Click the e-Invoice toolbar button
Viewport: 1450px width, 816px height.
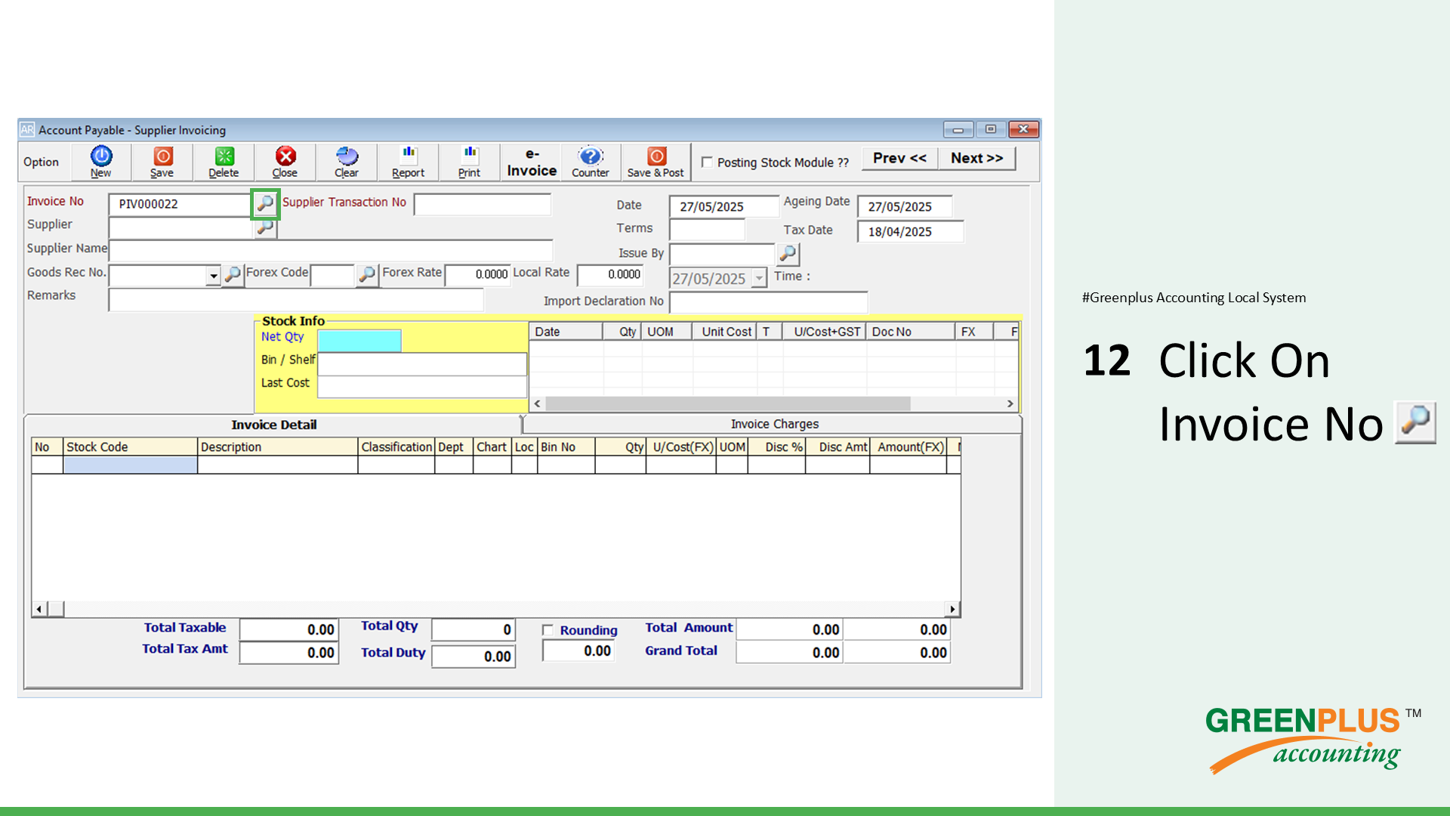(532, 162)
